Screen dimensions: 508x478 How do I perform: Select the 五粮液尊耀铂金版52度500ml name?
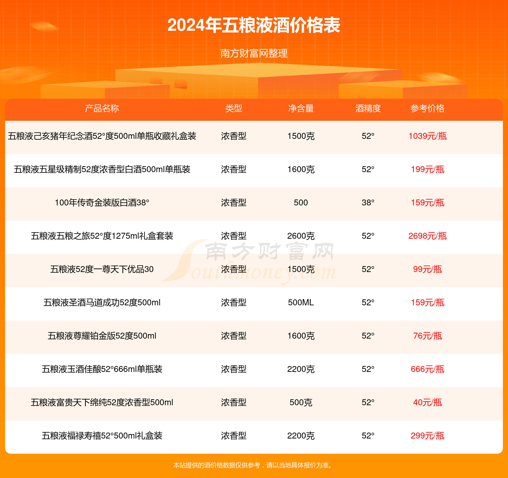tap(102, 336)
